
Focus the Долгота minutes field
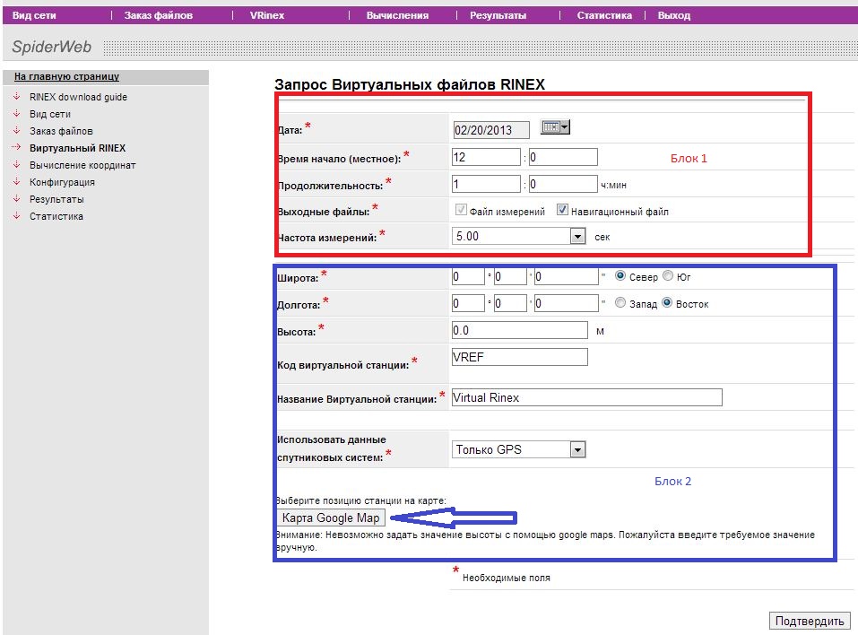click(x=510, y=303)
